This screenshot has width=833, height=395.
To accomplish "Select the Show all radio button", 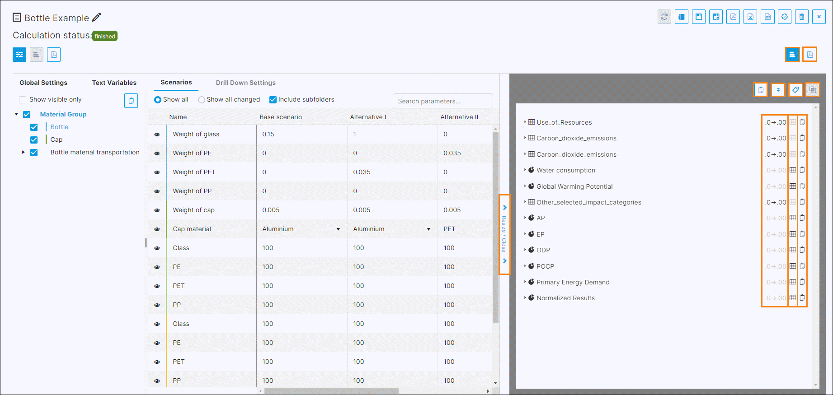I will (x=158, y=99).
